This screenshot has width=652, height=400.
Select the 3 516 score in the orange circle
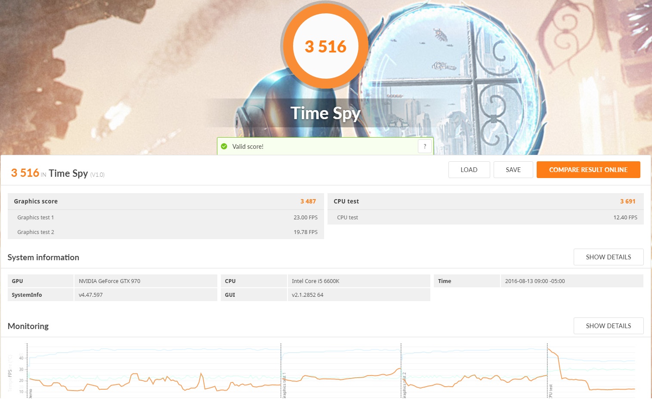325,46
